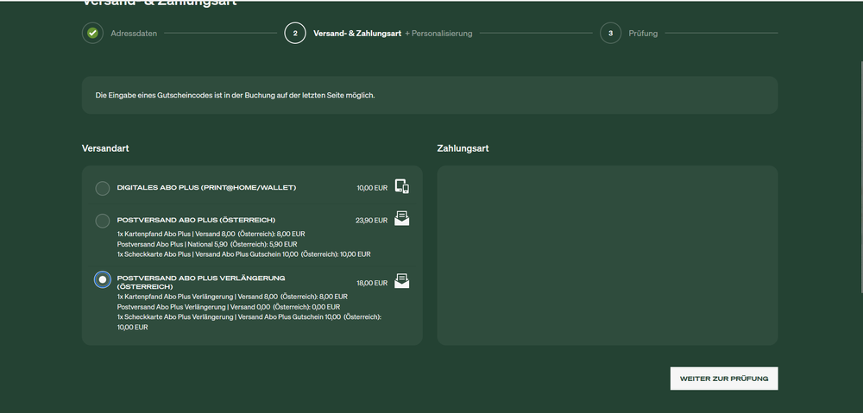Click the Digitales Abo Plus (Print@Home/Wallet) label
Screen dimensions: 863x413
click(206, 188)
